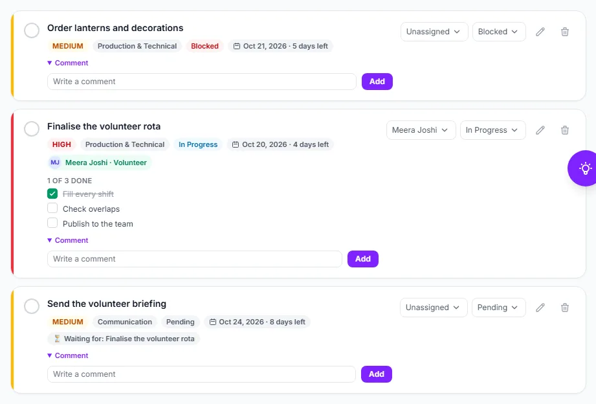Open the Blocked status dropdown

tap(499, 32)
